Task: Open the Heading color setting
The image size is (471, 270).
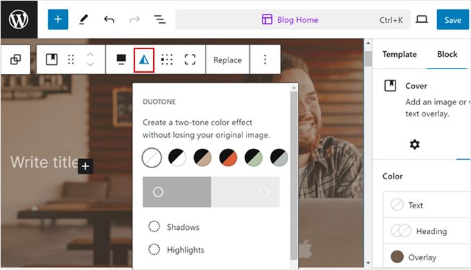Action: (427, 231)
